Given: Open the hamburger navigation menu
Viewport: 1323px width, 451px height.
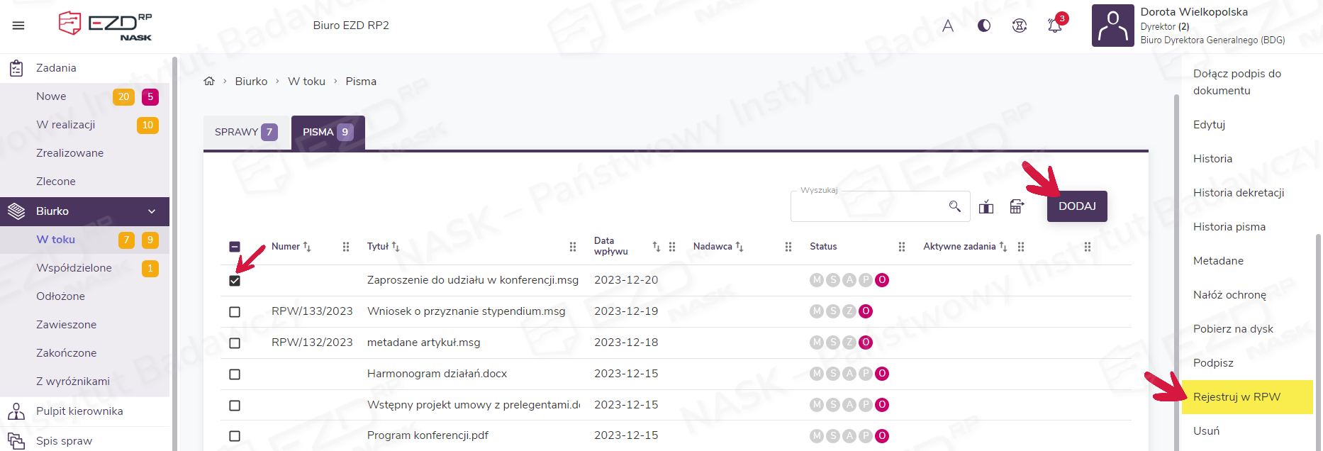Looking at the screenshot, I should click(18, 26).
